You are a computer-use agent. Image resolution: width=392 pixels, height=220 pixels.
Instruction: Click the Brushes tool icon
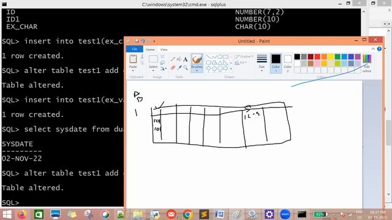(x=197, y=59)
